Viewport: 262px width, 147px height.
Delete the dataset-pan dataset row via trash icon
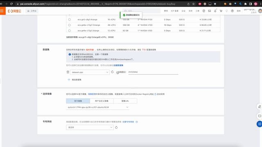click(x=68, y=72)
